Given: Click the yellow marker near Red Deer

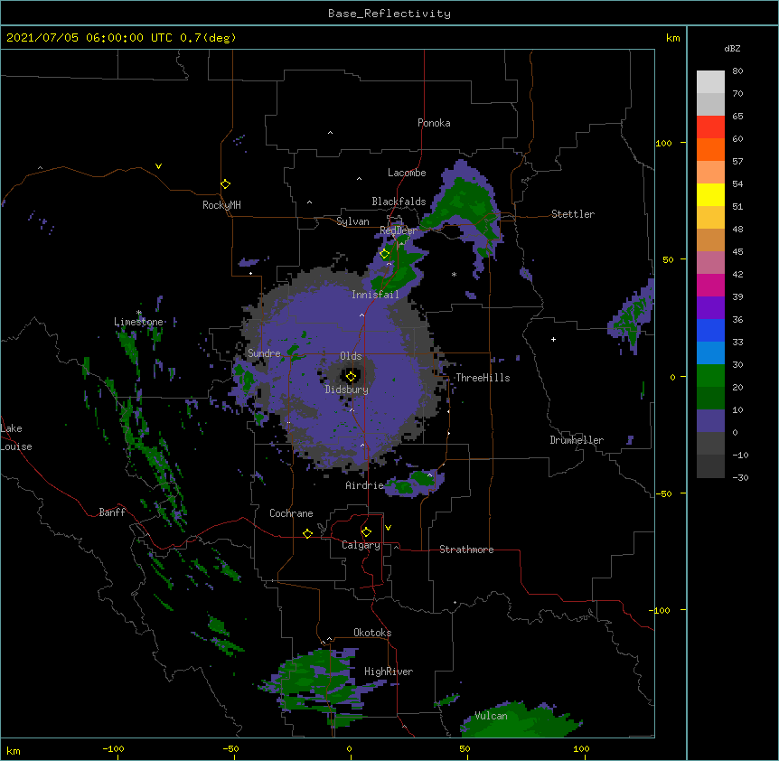Looking at the screenshot, I should [x=385, y=254].
